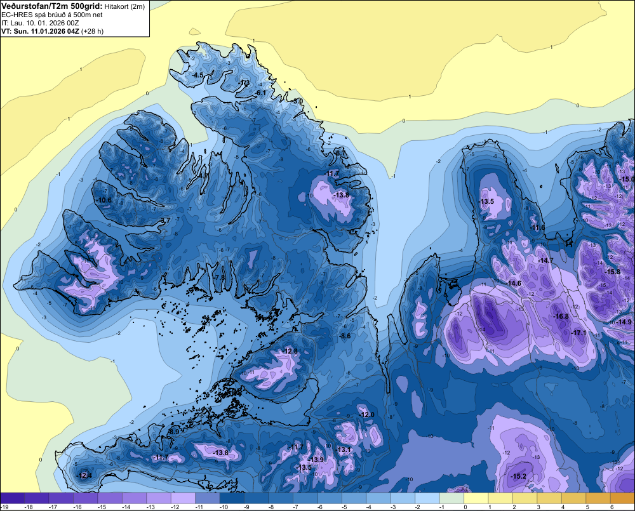
Task: Click the -15.2 temperature value
Action: click(x=518, y=476)
